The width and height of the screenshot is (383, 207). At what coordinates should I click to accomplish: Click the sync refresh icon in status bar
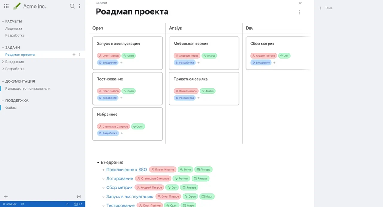[67, 204]
